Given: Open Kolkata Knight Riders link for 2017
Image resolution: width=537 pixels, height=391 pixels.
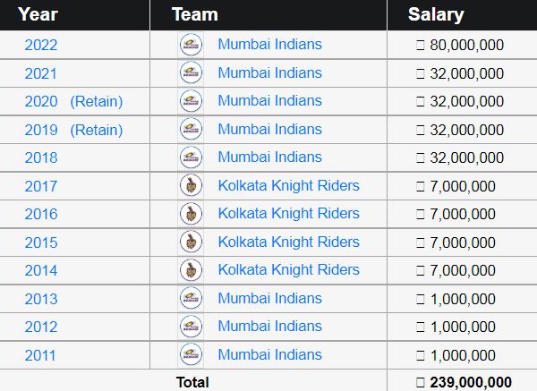Looking at the screenshot, I should (x=288, y=186).
